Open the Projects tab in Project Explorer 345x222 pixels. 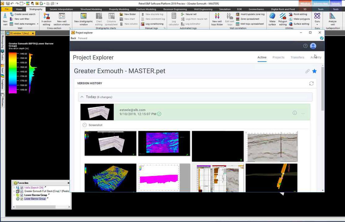[278, 57]
